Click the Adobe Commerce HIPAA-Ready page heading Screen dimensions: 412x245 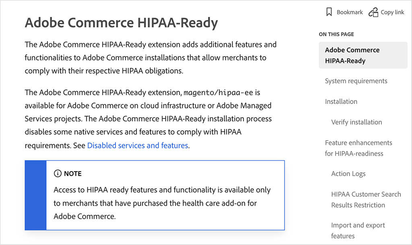tap(122, 22)
